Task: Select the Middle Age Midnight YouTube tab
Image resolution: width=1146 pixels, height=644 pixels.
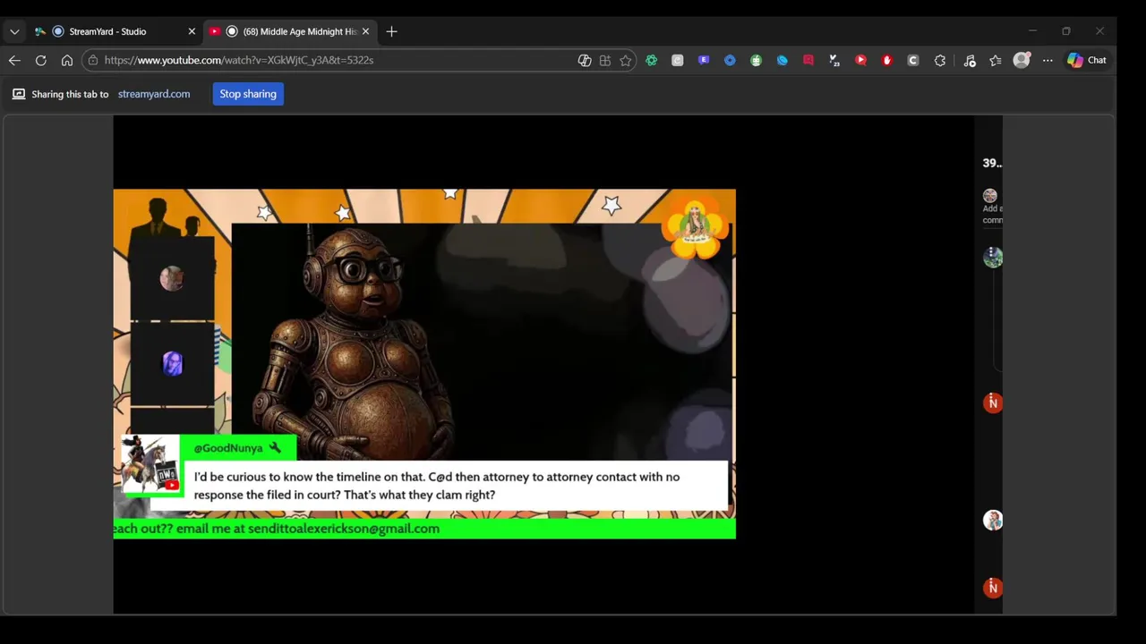Action: (x=290, y=31)
